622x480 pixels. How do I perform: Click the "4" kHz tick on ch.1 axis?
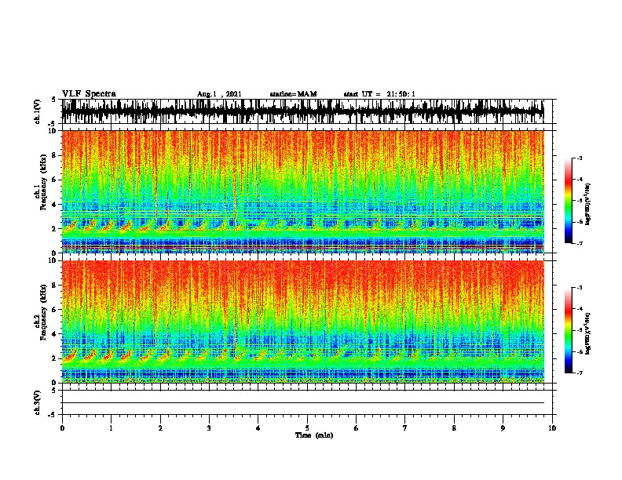tap(55, 205)
